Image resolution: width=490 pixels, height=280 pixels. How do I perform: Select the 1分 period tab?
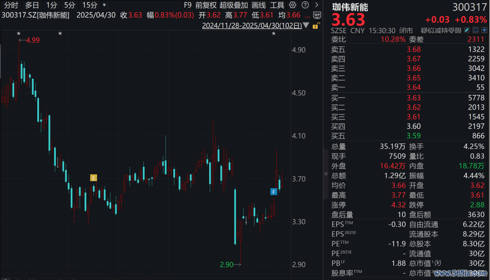51,5
